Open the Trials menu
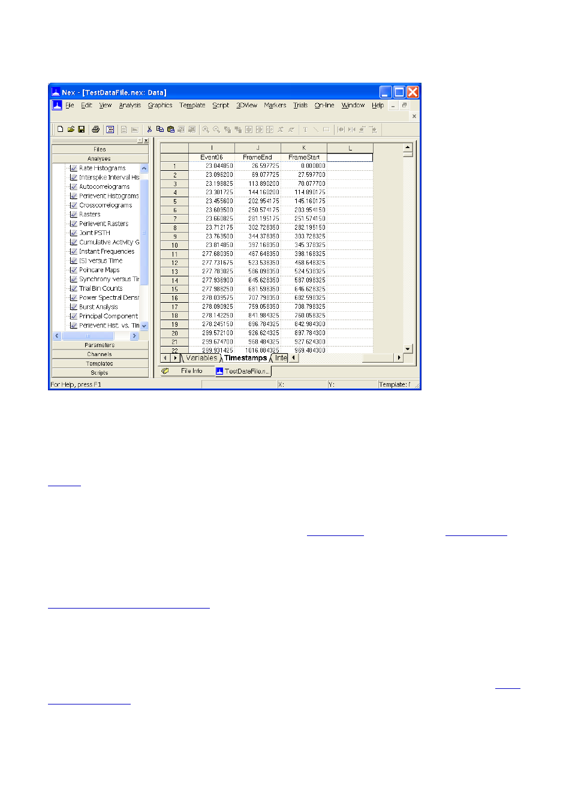Image resolution: width=572 pixels, height=810 pixels. point(300,105)
